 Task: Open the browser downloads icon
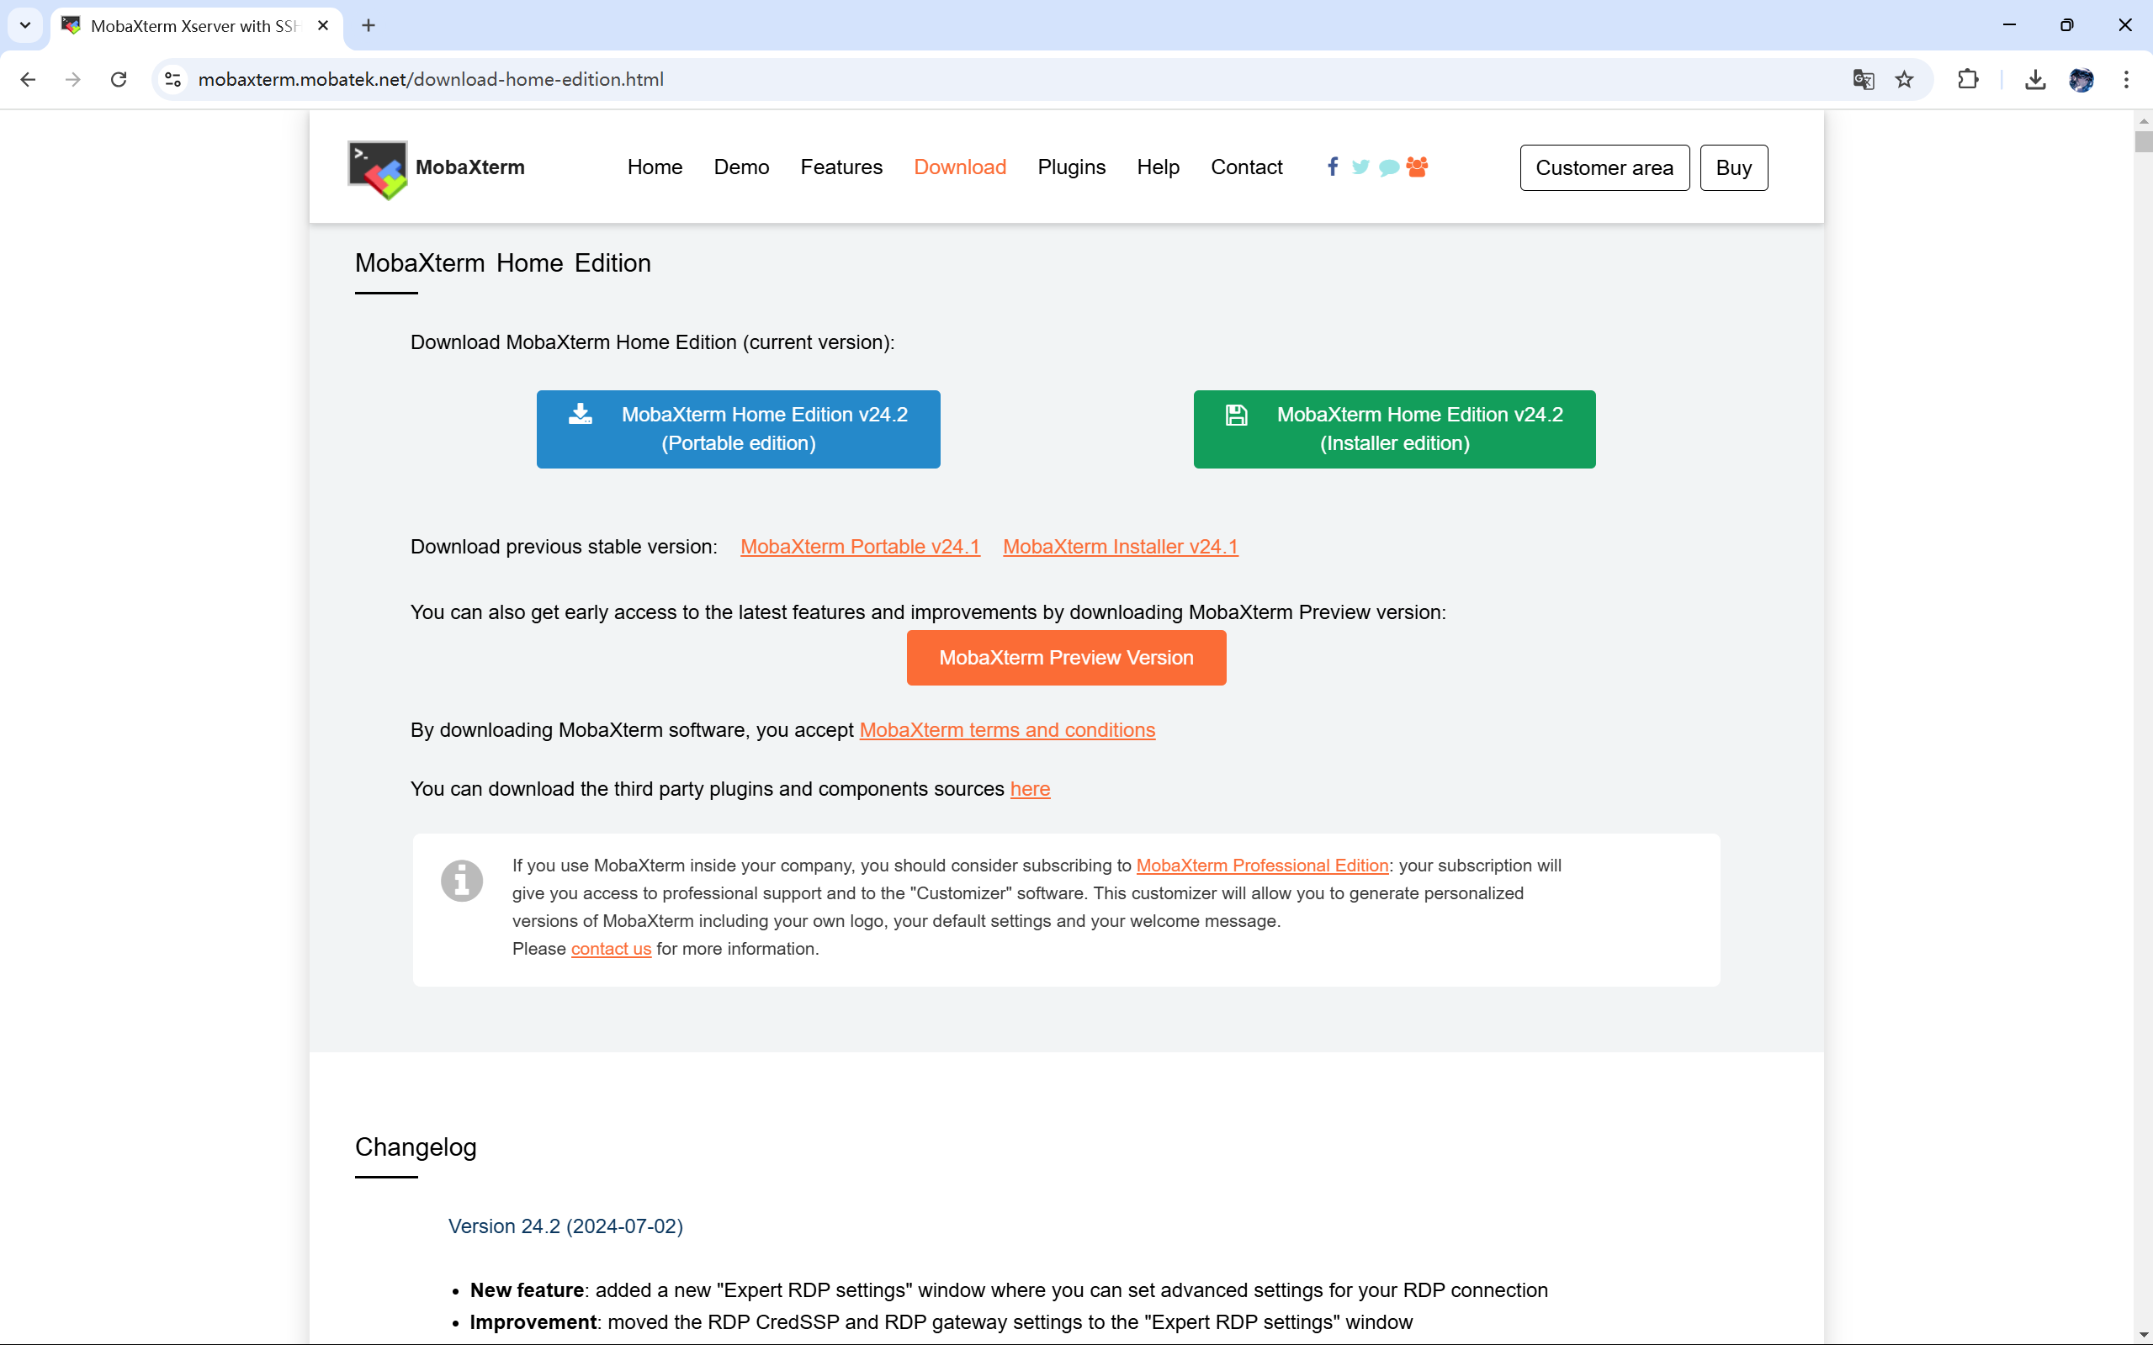[2034, 79]
